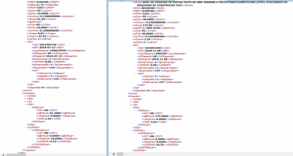
Task: Collapse the adi node in right pane
Action: [135, 74]
